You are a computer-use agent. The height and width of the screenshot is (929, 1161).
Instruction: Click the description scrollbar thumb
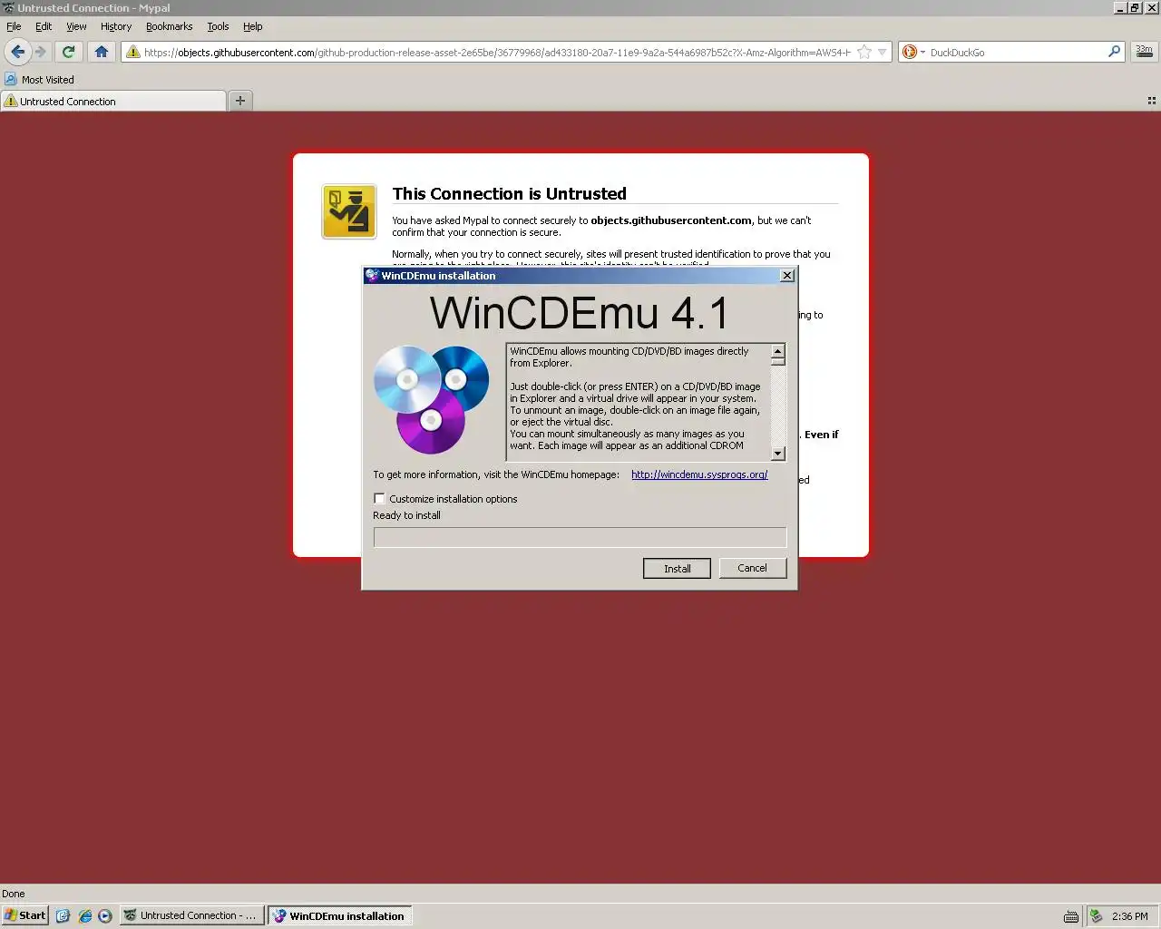[777, 362]
